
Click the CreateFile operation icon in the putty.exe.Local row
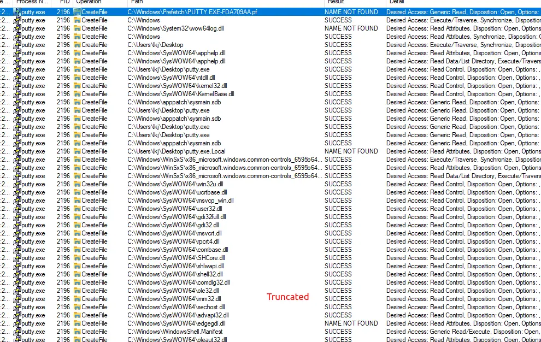[x=77, y=151]
